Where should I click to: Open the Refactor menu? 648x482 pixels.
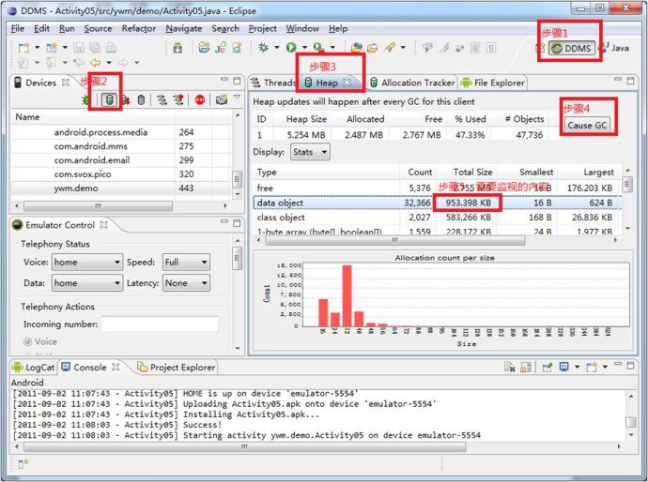click(139, 28)
